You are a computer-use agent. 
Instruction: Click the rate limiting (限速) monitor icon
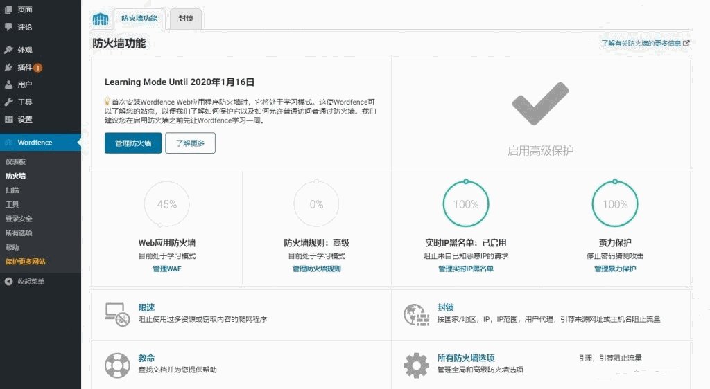[117, 314]
